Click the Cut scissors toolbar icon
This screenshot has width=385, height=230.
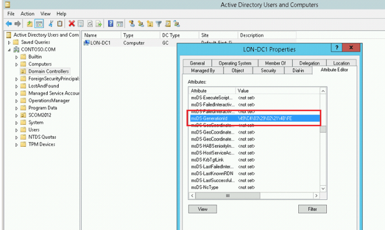click(51, 24)
